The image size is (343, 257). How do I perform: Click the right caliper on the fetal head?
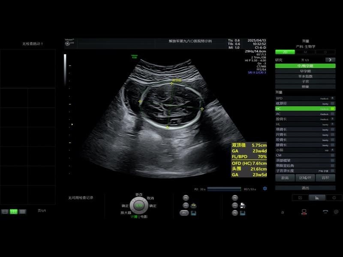click(202, 109)
